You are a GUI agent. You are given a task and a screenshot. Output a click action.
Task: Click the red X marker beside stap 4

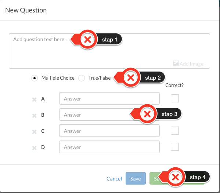(176, 177)
